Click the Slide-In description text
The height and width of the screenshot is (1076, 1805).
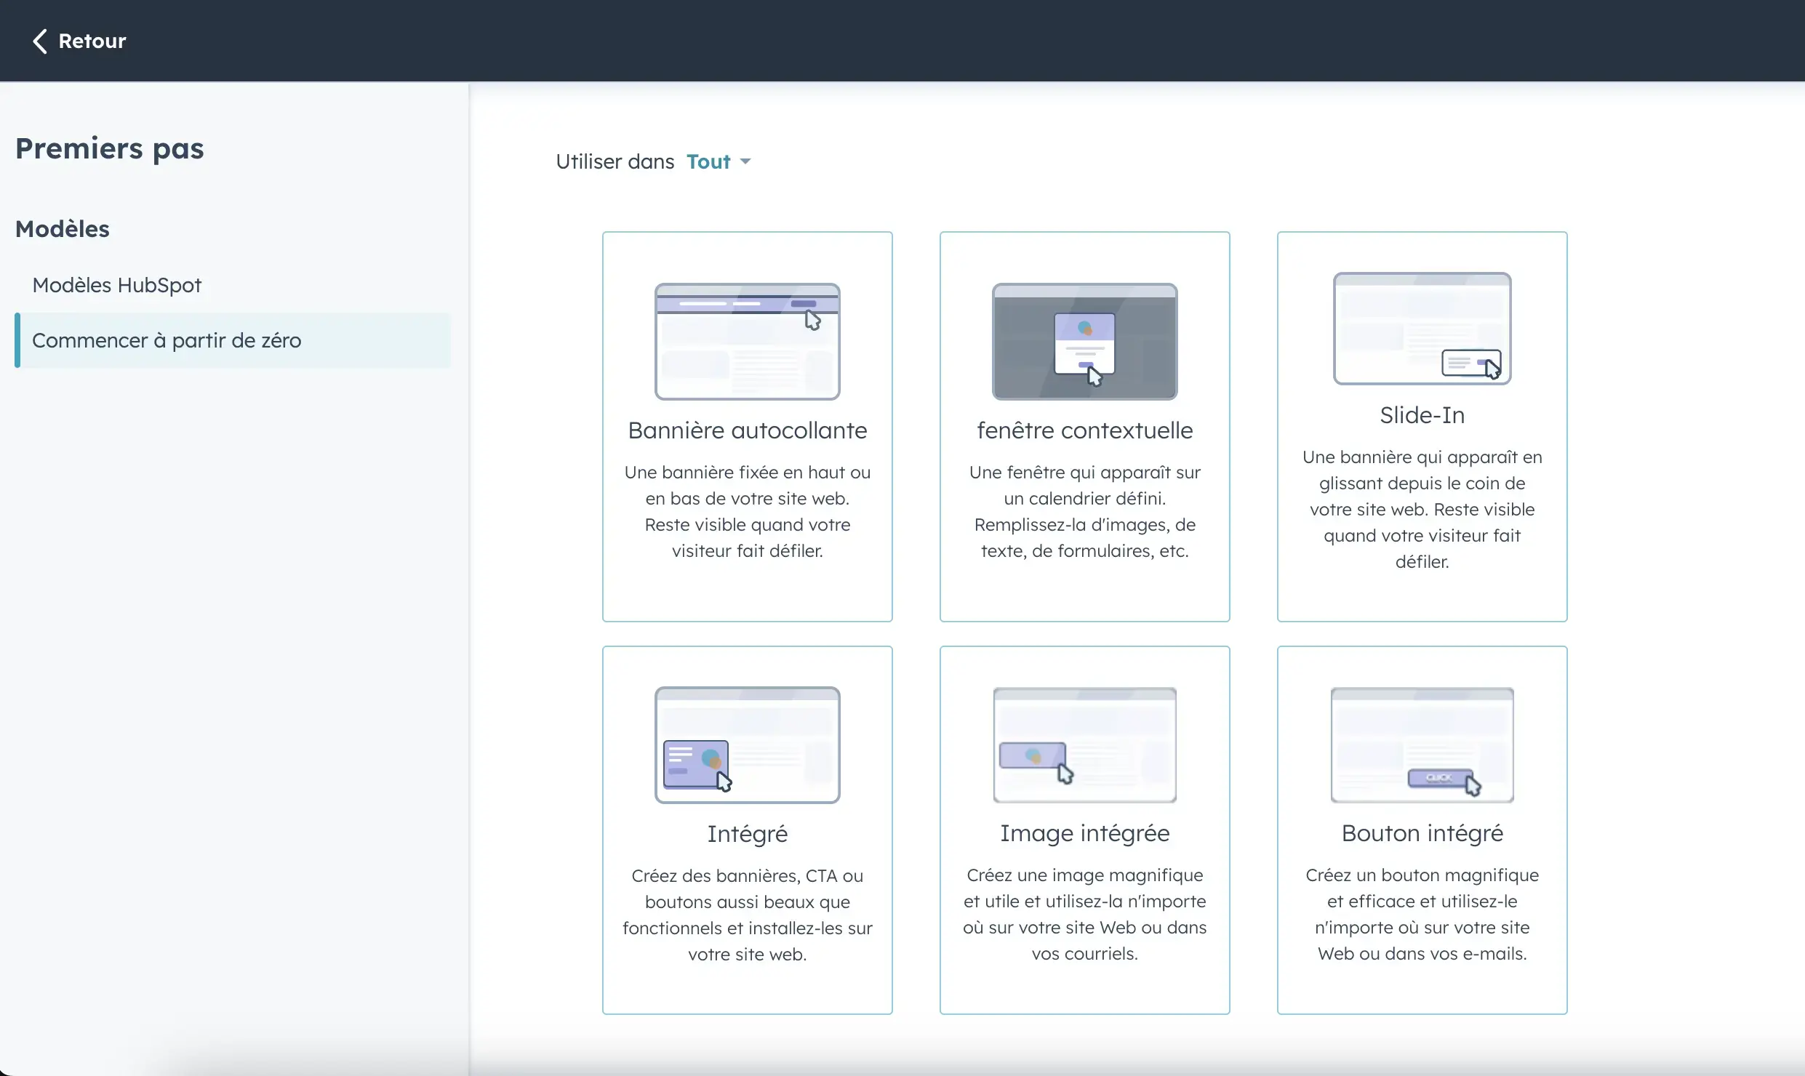pyautogui.click(x=1422, y=509)
